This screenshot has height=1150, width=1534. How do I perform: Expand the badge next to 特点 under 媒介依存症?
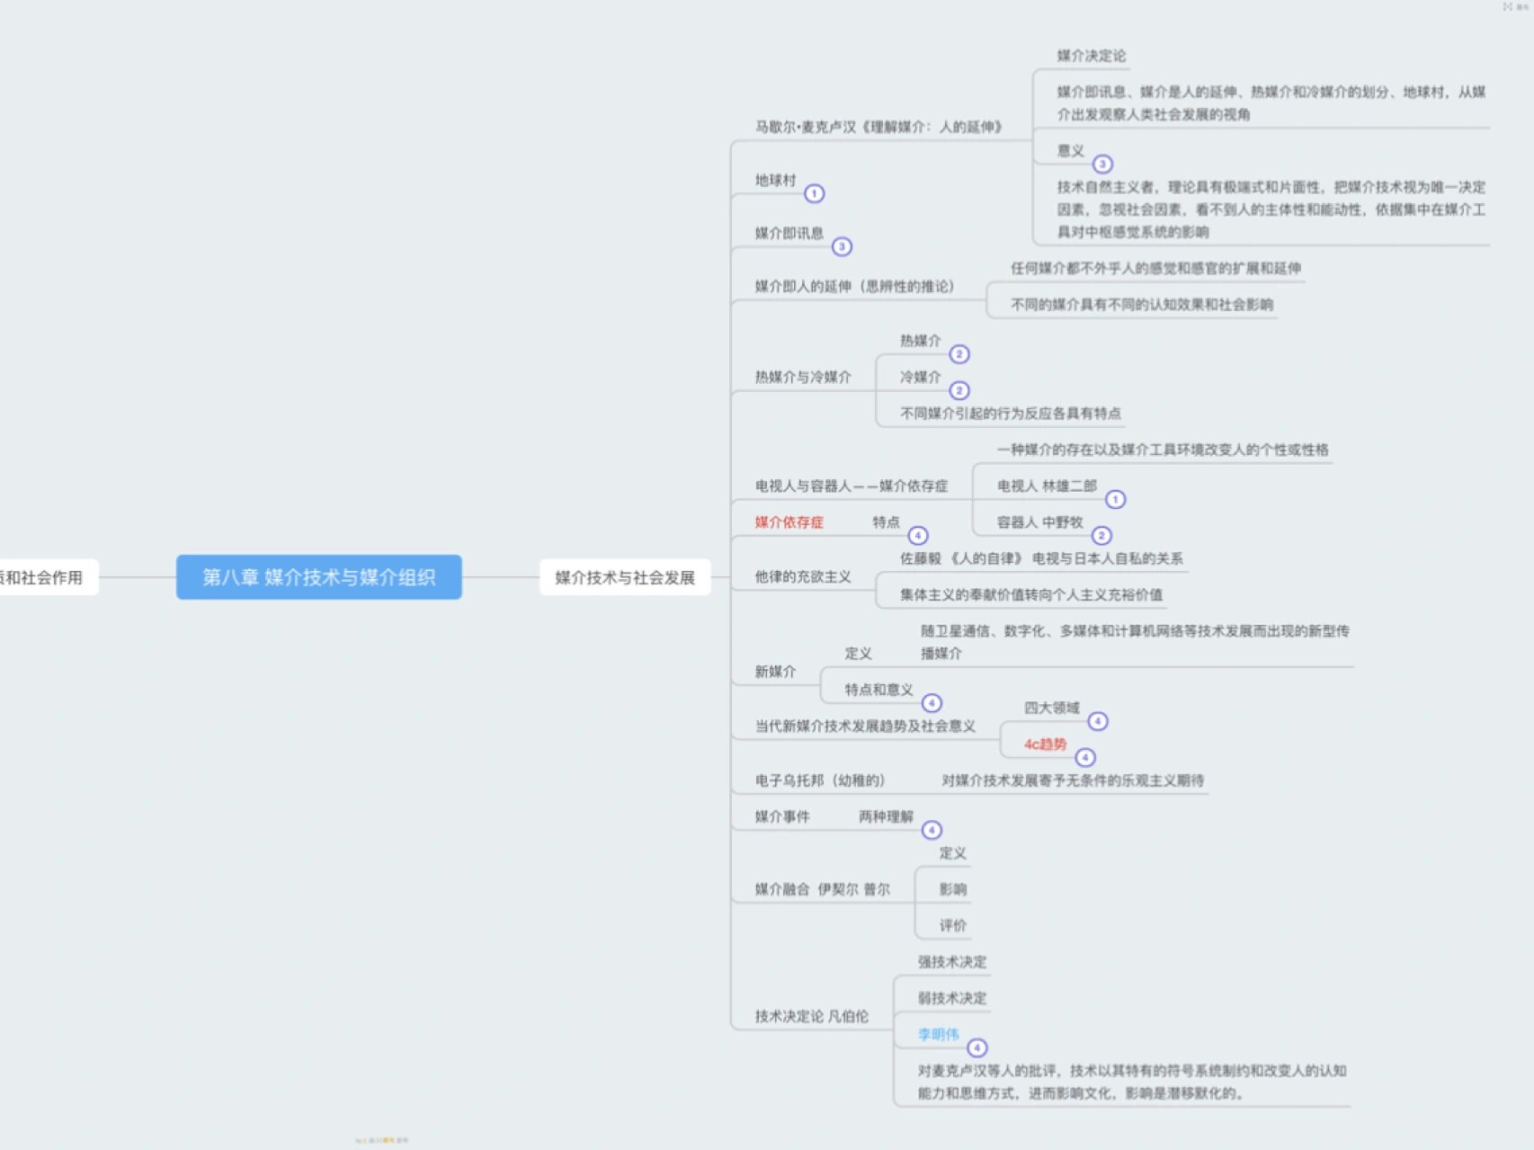tap(917, 536)
